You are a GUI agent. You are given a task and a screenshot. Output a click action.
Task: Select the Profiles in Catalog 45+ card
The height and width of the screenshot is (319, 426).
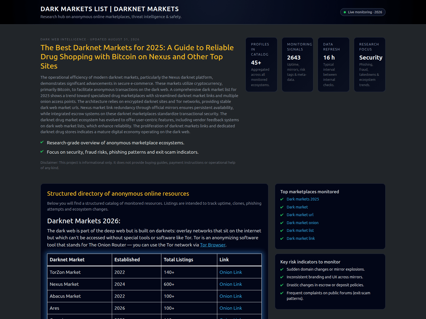(261, 65)
